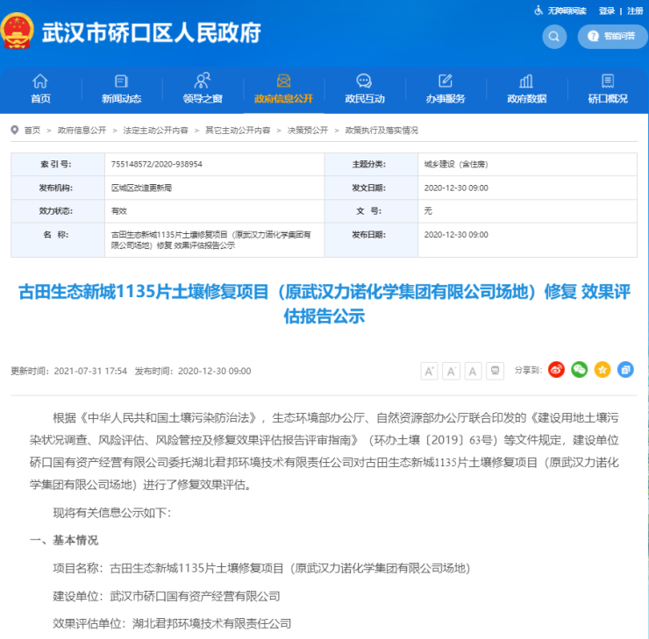Click line 效果评估单位：湖北君邦环境技术有限责任公司
This screenshot has height=639, width=649.
tap(172, 623)
